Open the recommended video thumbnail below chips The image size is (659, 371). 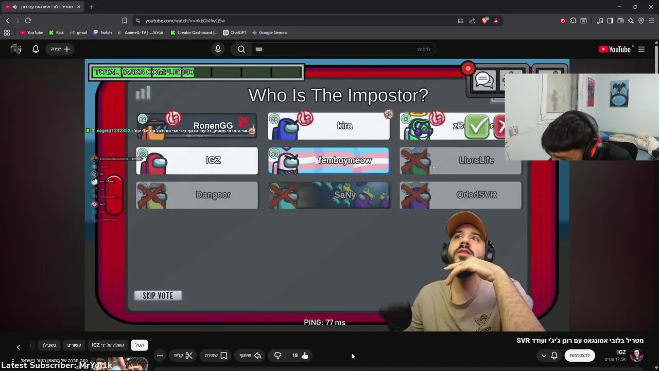(x=118, y=364)
